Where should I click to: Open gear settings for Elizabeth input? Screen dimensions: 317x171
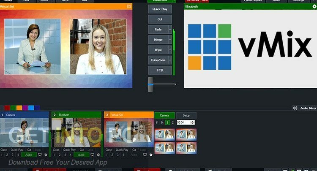pyautogui.click(x=98, y=155)
